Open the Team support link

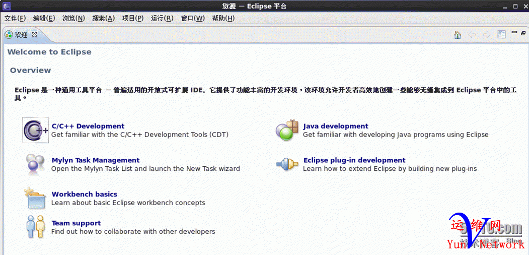pos(76,223)
